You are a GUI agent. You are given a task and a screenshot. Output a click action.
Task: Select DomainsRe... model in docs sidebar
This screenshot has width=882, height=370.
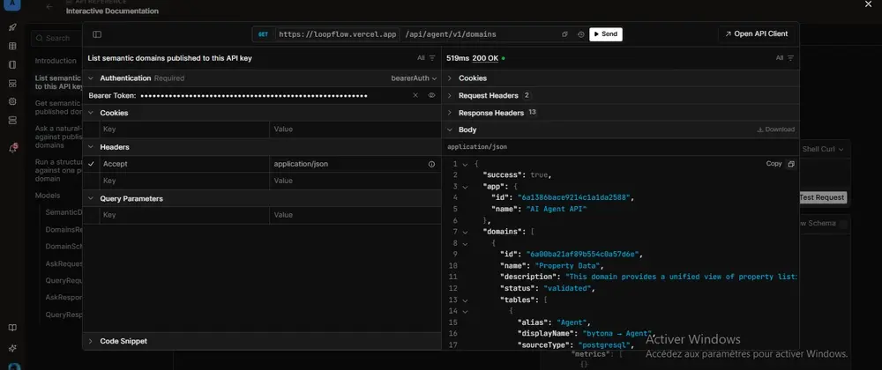pyautogui.click(x=64, y=230)
